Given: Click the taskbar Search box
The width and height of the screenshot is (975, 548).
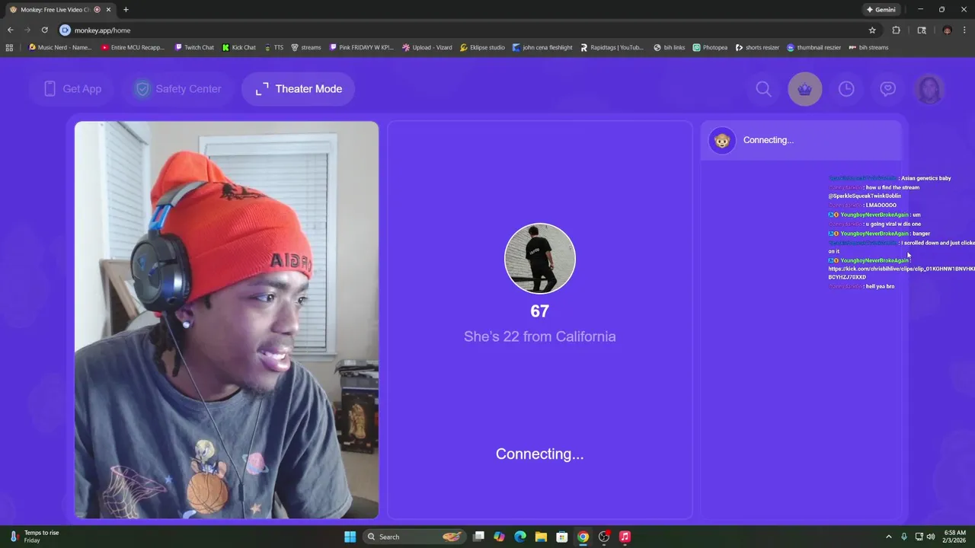Looking at the screenshot, I should click(x=414, y=537).
